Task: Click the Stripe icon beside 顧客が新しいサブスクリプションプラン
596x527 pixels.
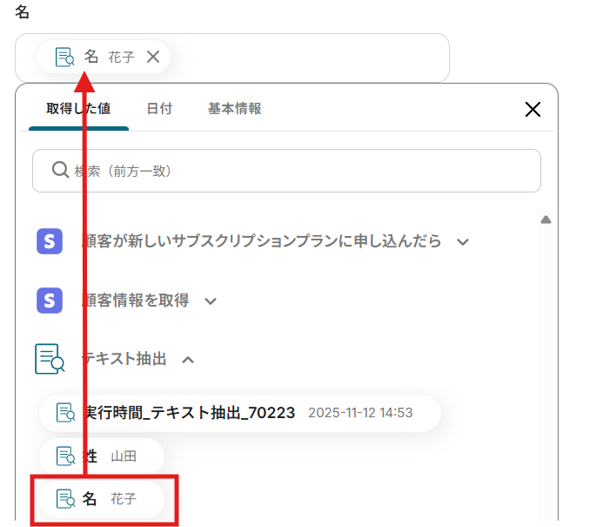Action: (50, 241)
